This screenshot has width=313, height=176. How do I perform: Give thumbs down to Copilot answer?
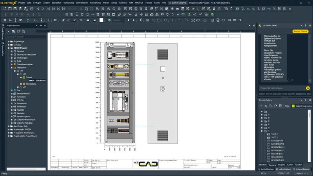[292, 81]
